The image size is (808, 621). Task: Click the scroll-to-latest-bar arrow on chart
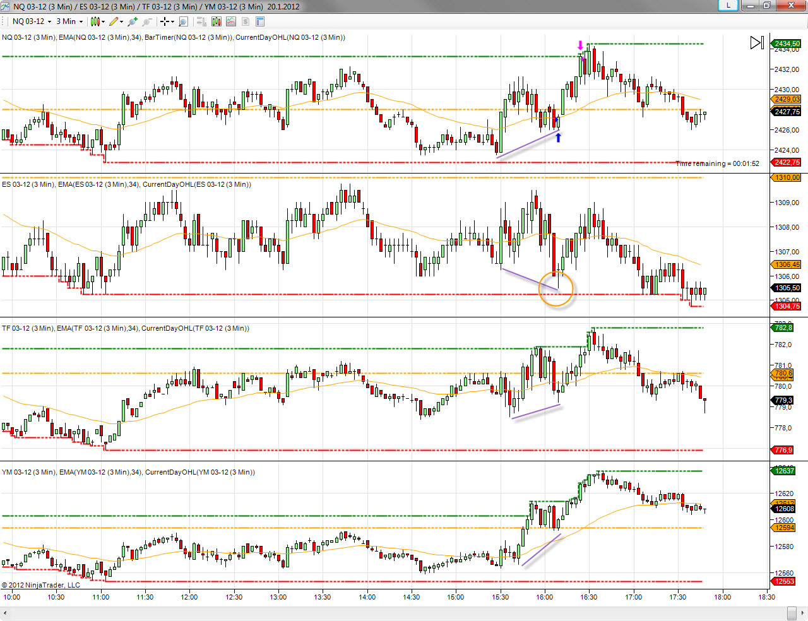click(x=757, y=43)
